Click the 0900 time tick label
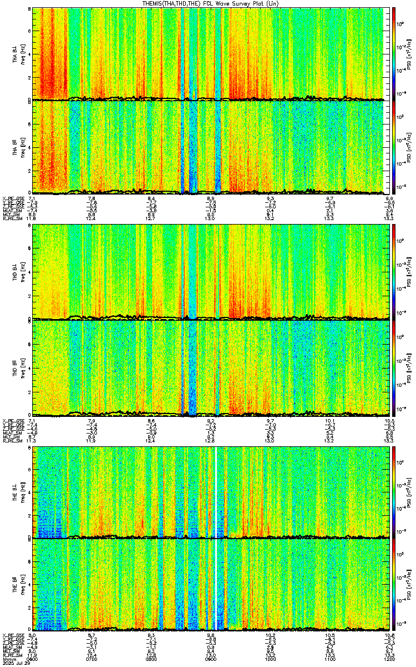The width and height of the screenshot is (416, 667). [211, 659]
